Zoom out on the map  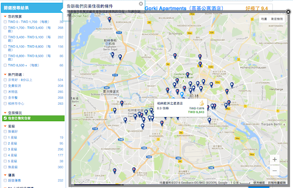click(x=275, y=171)
